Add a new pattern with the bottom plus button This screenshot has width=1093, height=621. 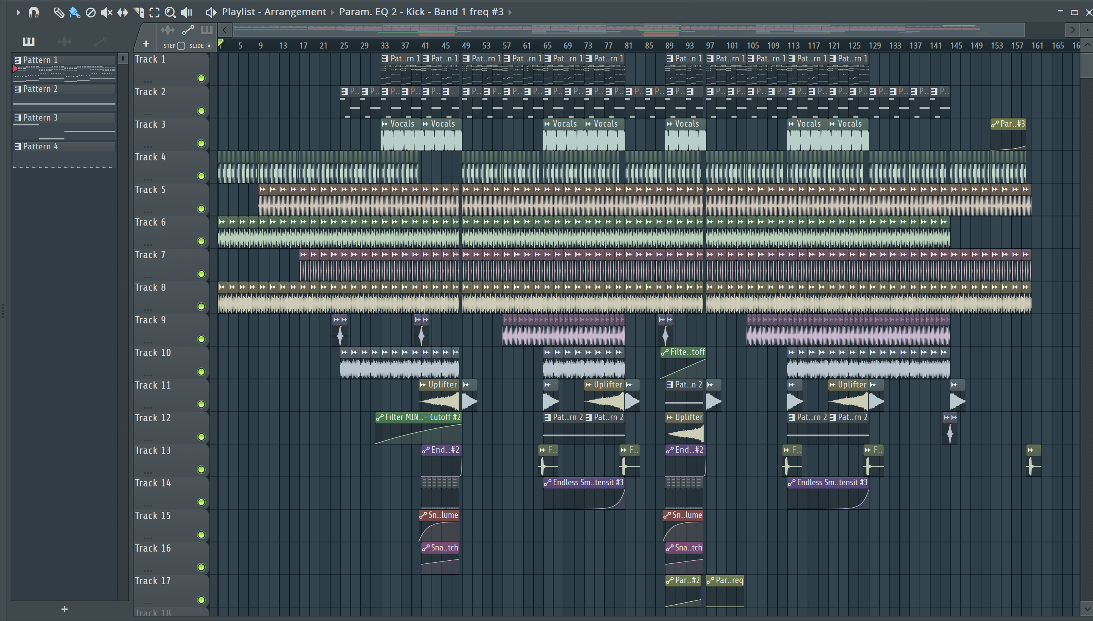pos(65,609)
